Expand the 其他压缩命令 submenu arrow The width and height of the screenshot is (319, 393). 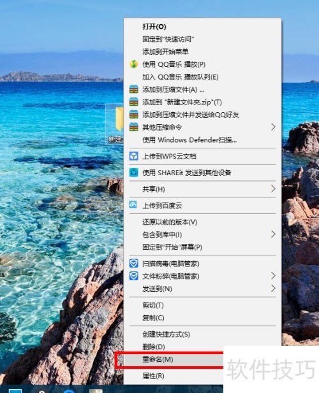[273, 127]
